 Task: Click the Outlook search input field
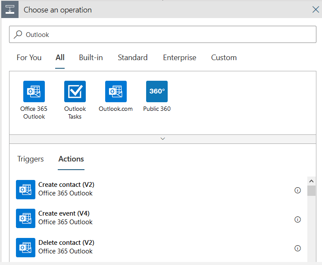(168, 34)
